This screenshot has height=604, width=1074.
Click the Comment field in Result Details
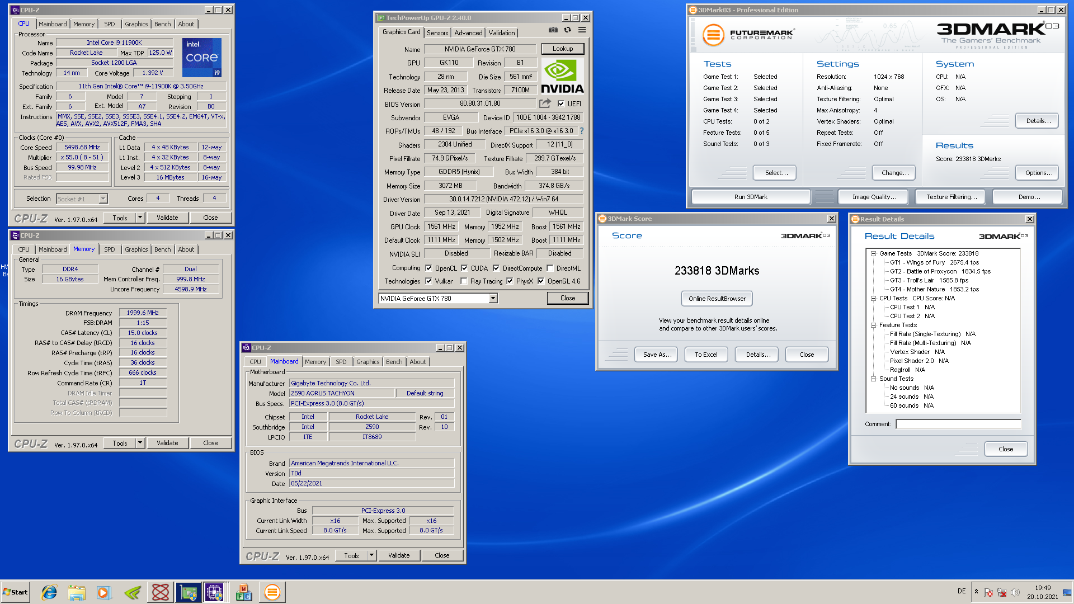[x=958, y=424]
